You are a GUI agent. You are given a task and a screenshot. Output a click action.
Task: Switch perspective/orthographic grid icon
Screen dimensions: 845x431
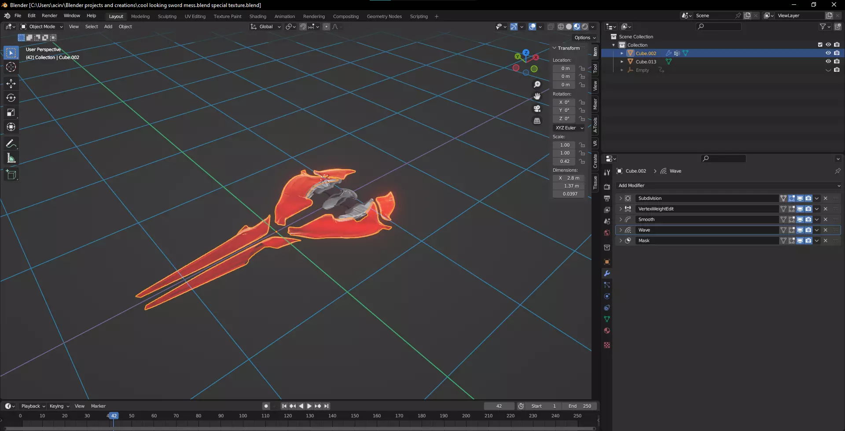(x=537, y=121)
